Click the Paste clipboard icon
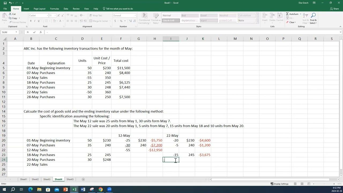This screenshot has height=193, width=343. tap(5, 16)
